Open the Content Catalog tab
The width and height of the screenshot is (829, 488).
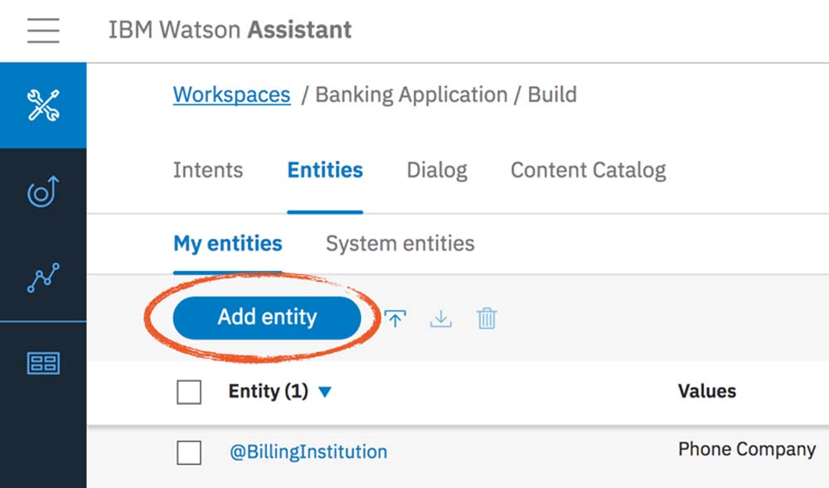coord(588,171)
